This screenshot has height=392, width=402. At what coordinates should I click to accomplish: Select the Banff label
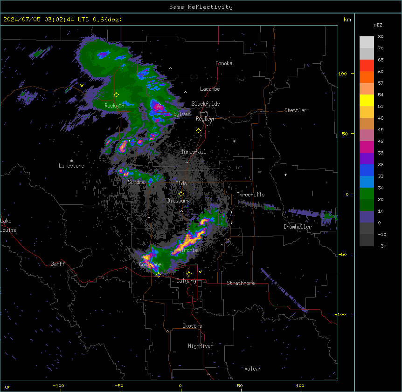click(58, 264)
